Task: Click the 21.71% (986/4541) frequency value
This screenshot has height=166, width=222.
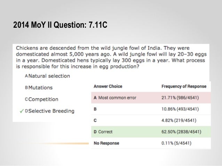Action: tap(180, 98)
